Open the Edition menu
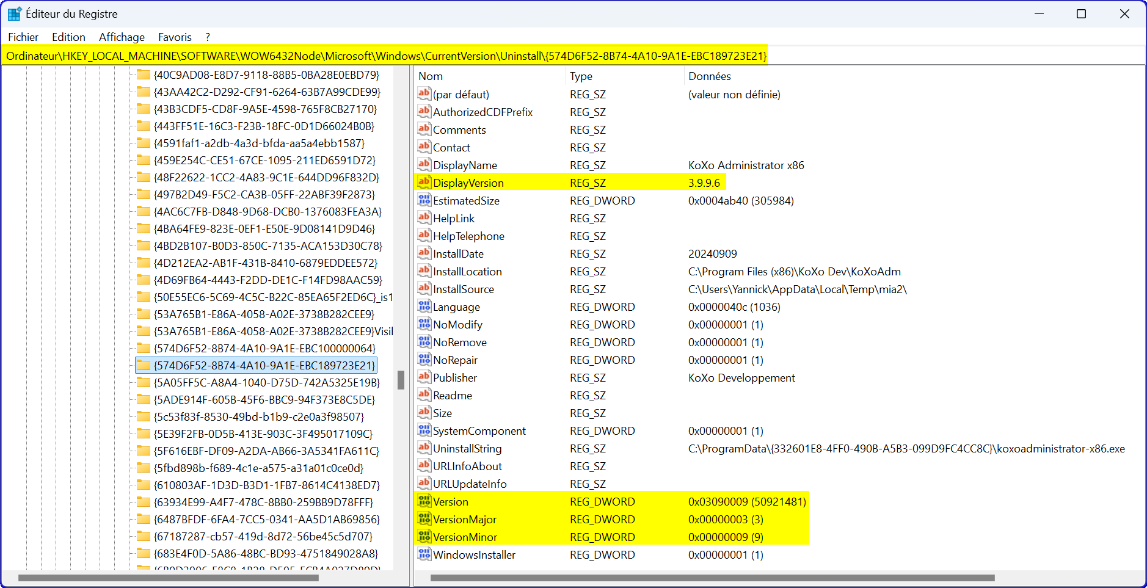 pyautogui.click(x=68, y=37)
